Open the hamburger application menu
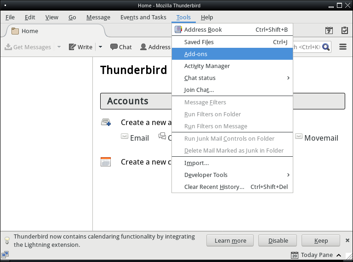Image resolution: width=353 pixels, height=262 pixels. click(x=343, y=47)
